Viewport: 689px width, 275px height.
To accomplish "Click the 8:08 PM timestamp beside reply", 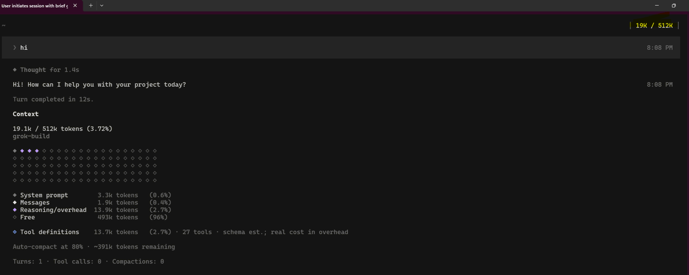I will (x=660, y=84).
